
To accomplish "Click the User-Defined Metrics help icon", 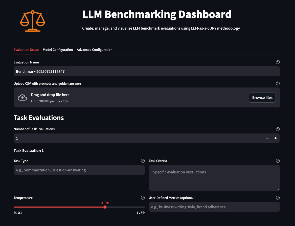I will coord(278,198).
